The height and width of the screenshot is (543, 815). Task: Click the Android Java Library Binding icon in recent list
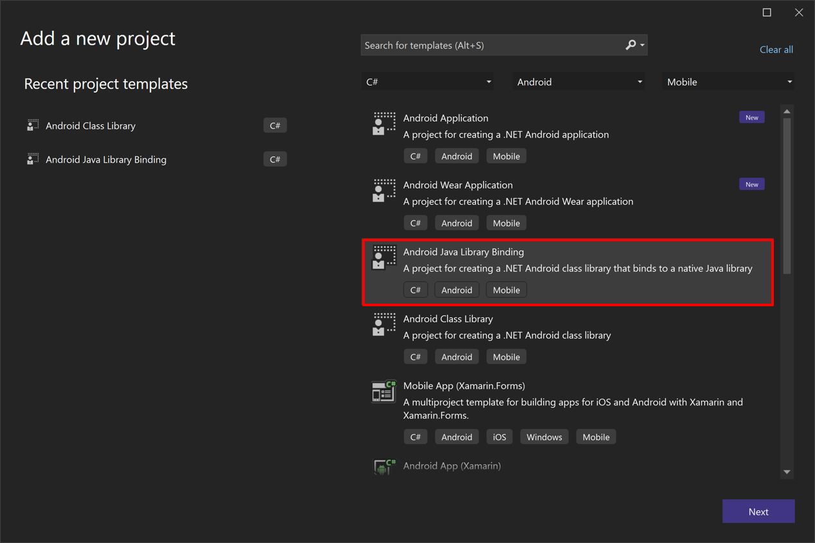pos(32,159)
